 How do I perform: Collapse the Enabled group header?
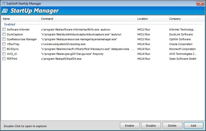click(10, 24)
